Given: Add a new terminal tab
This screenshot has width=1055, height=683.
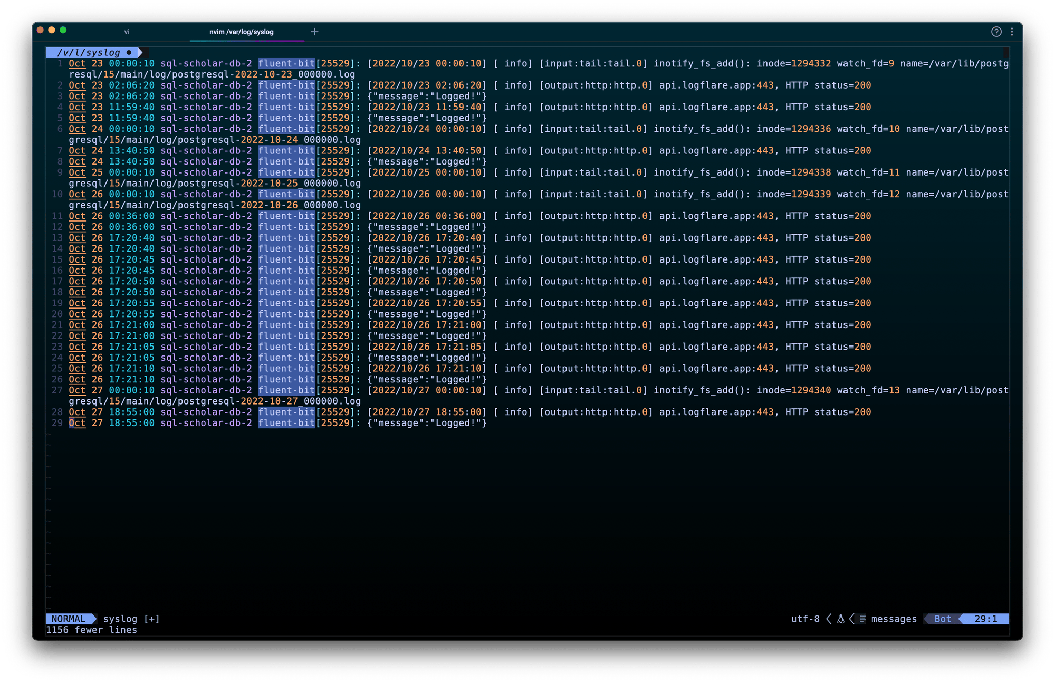Looking at the screenshot, I should [314, 32].
